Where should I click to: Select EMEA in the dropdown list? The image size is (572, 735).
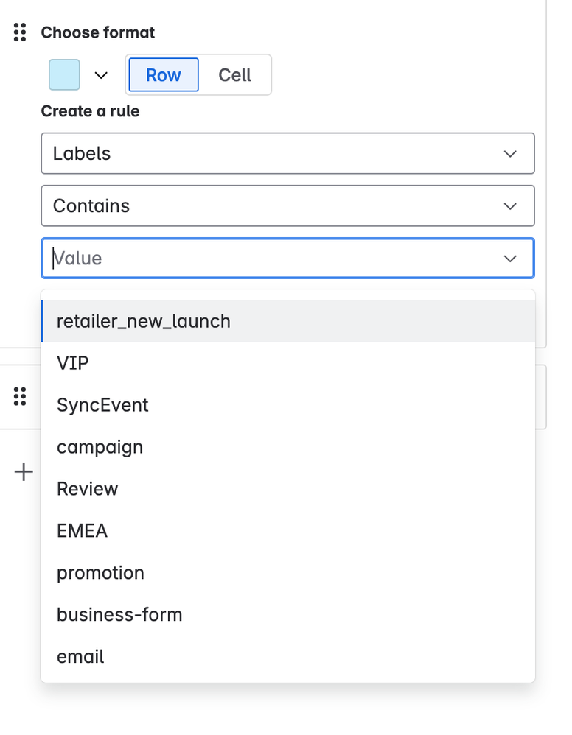pos(82,531)
